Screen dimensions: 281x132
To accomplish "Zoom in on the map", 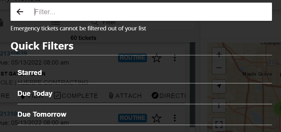I will [219, 54].
